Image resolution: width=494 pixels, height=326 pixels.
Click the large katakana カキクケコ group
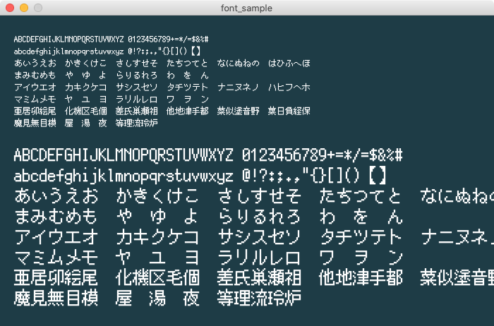(157, 236)
